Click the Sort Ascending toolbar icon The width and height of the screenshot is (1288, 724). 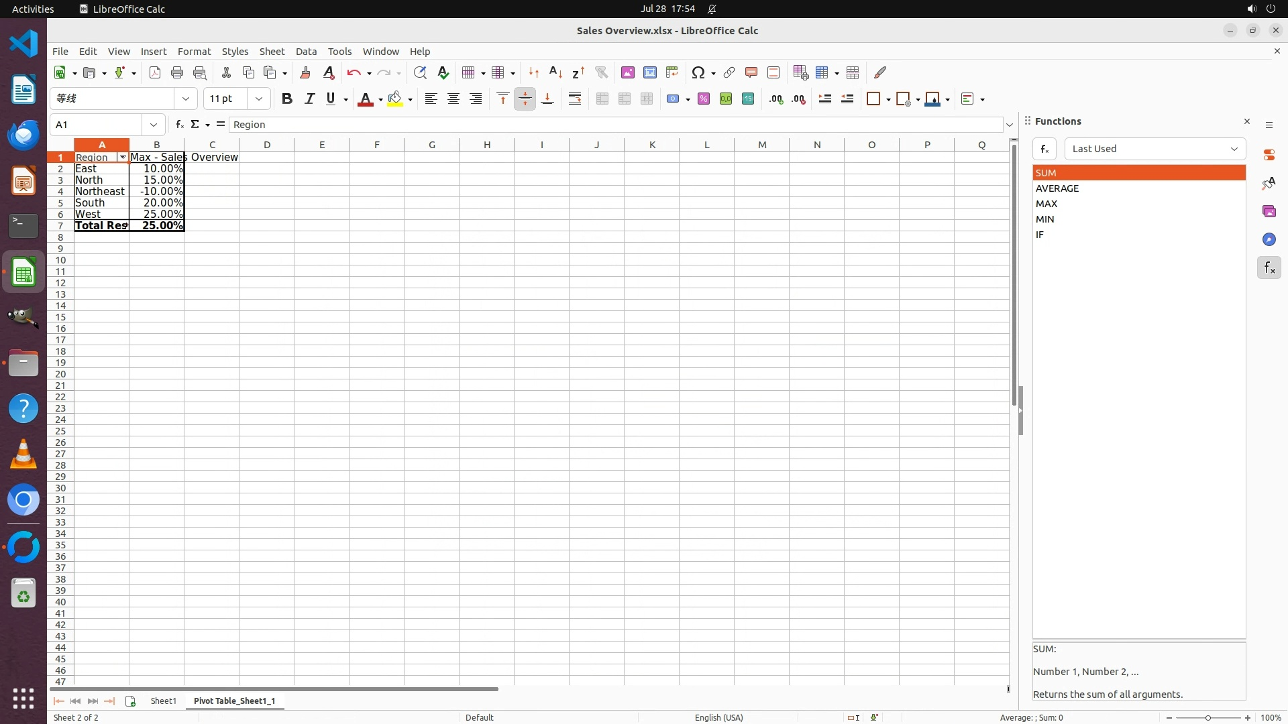coord(555,72)
